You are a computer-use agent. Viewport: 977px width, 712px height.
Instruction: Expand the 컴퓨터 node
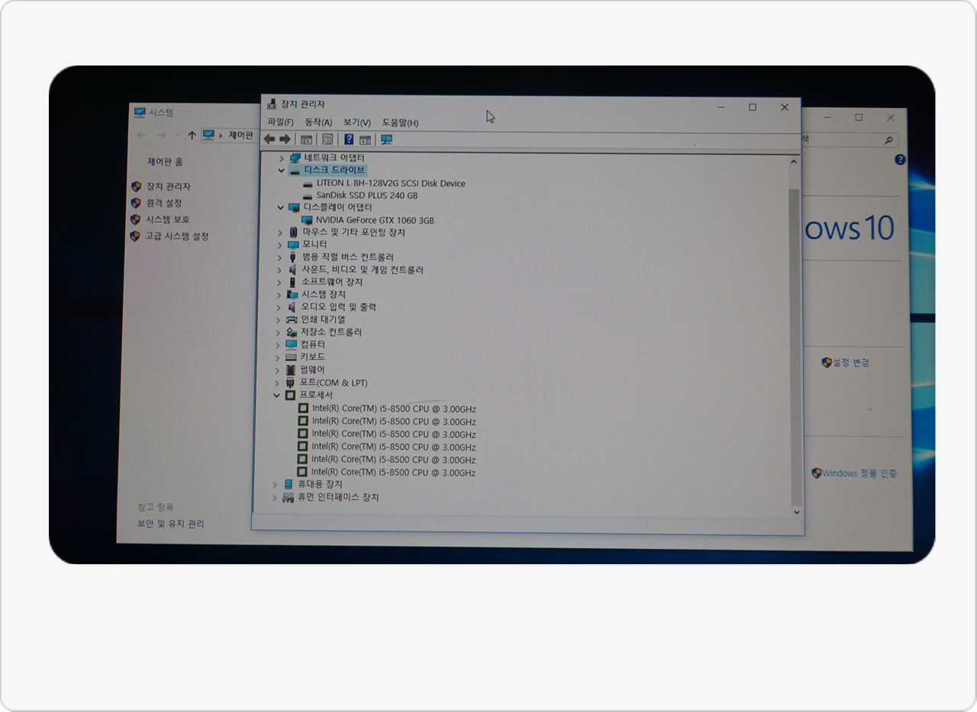point(279,345)
